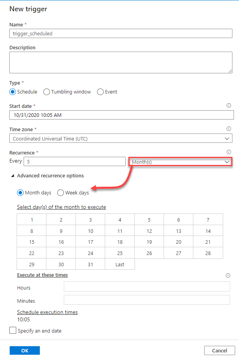This screenshot has height=359, width=239.
Task: Click the Cancel button
Action: 219,350
